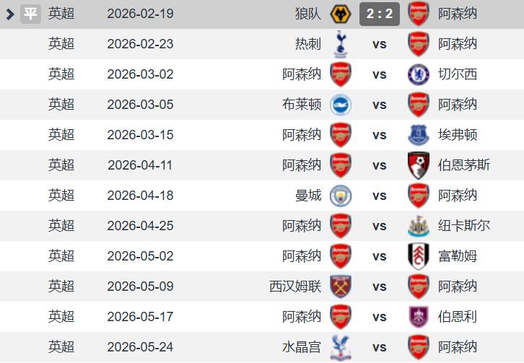Click the Fulham club crest
Image resolution: width=524 pixels, height=363 pixels.
pos(419,256)
